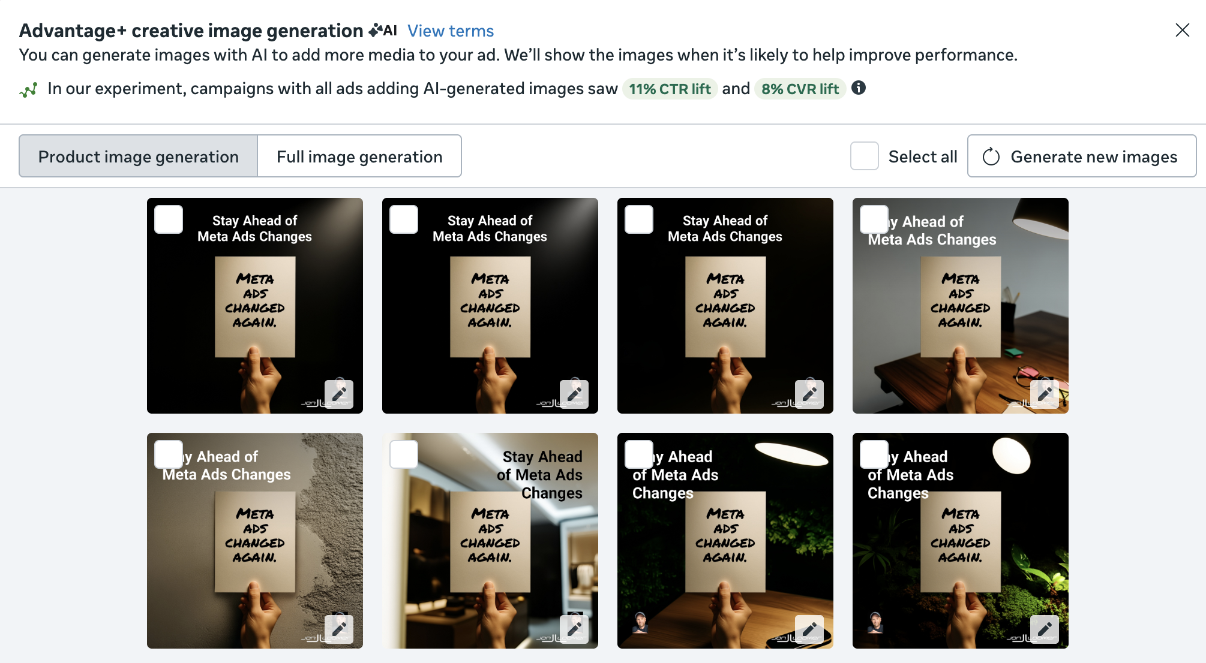Image resolution: width=1206 pixels, height=663 pixels.
Task: Switch to the Product image generation tab
Action: (139, 156)
